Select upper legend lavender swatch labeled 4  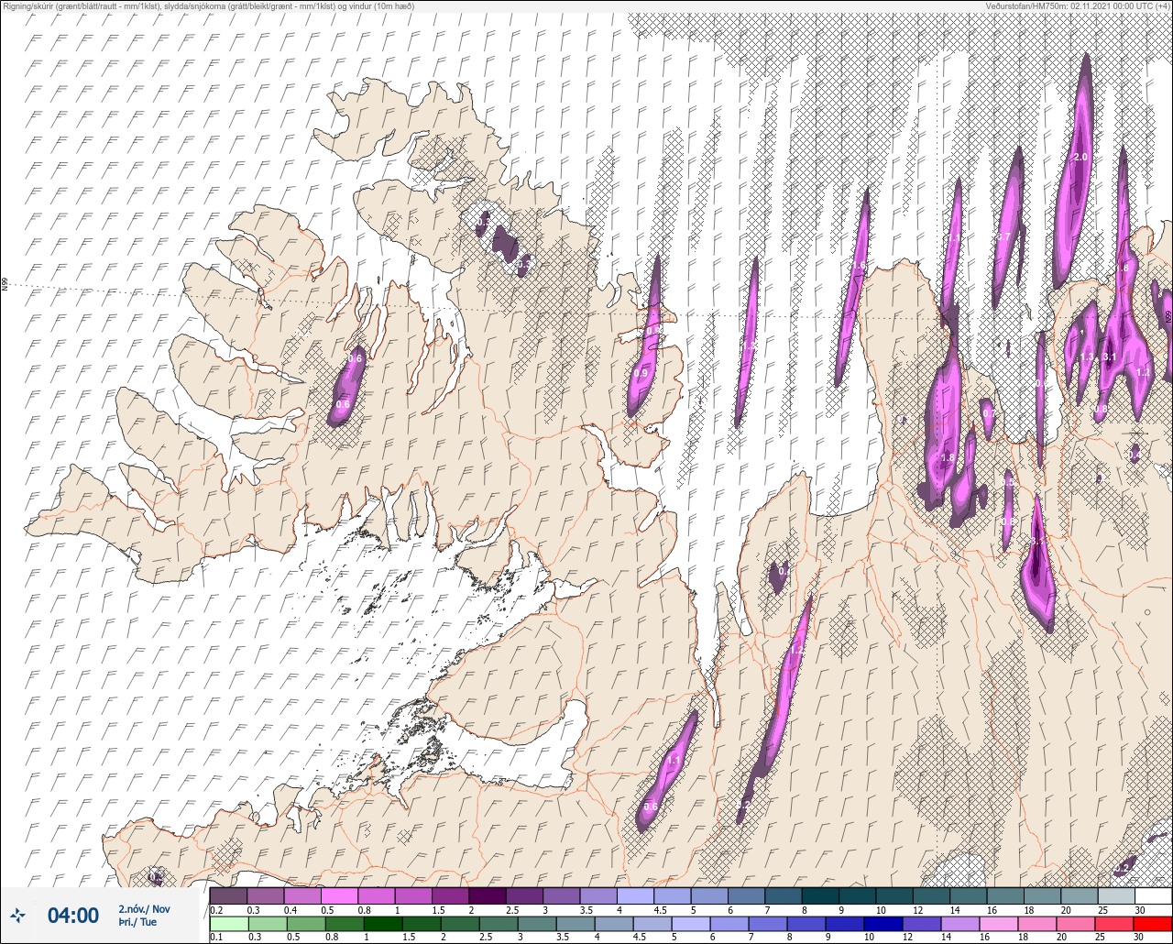pos(635,895)
